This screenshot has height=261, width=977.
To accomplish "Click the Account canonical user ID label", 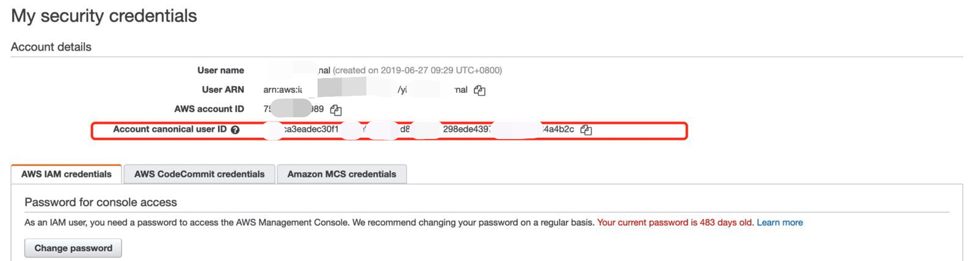I will 169,129.
